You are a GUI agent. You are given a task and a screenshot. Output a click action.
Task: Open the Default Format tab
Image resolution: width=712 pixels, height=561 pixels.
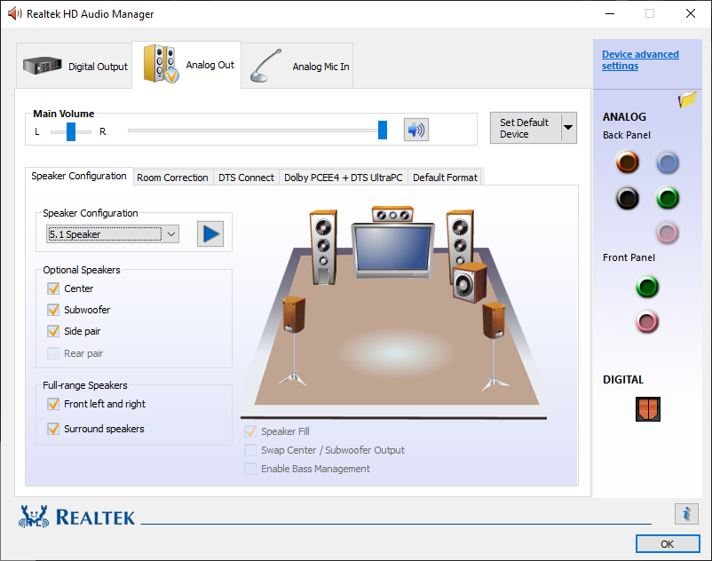click(x=445, y=178)
